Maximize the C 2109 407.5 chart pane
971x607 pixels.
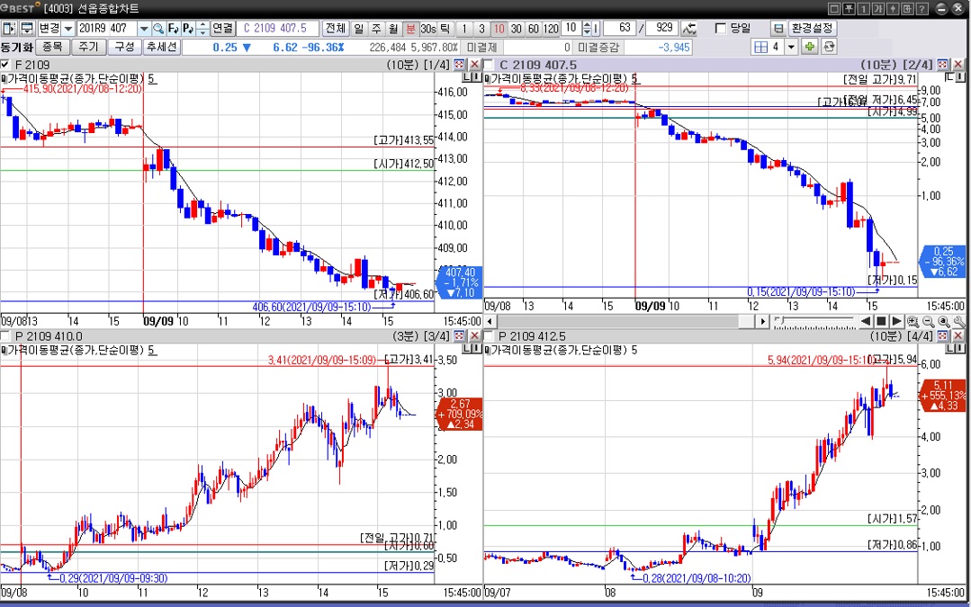point(942,65)
